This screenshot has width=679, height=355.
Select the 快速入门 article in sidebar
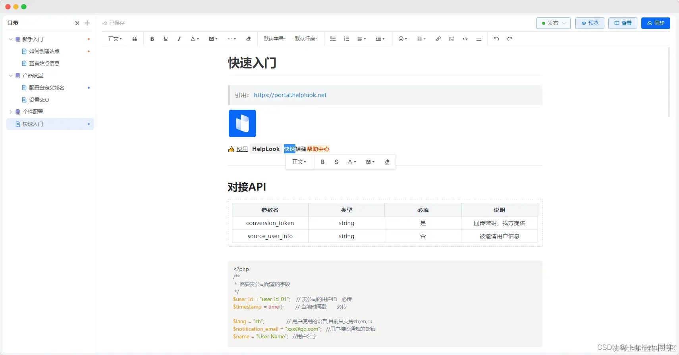pos(50,124)
